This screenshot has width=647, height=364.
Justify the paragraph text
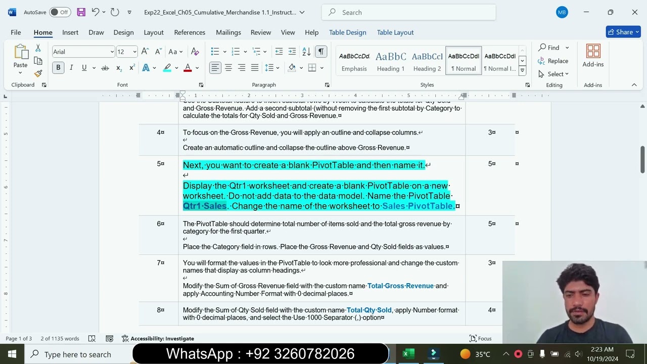coord(255,68)
